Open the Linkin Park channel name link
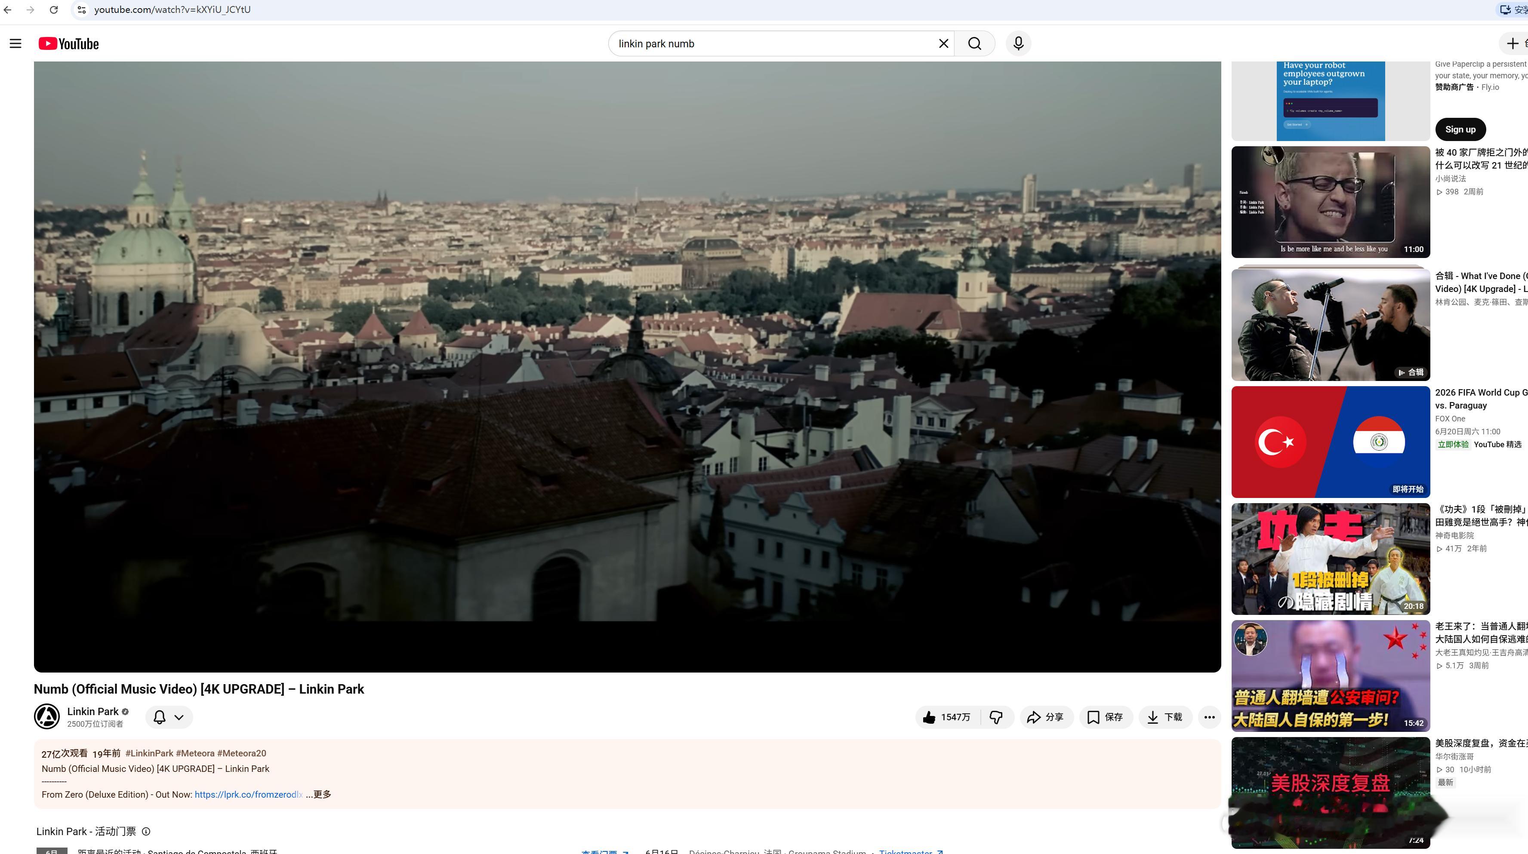Image resolution: width=1528 pixels, height=854 pixels. (x=92, y=711)
